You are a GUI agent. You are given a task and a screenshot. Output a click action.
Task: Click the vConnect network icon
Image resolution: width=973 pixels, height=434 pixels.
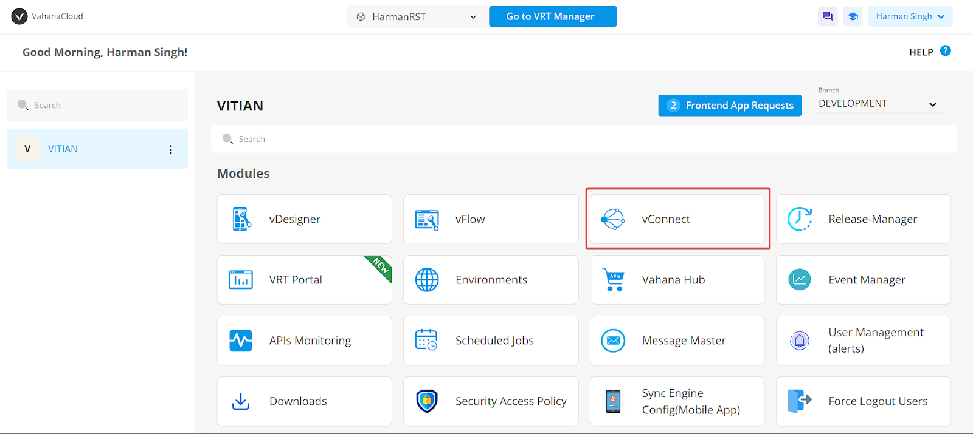(x=613, y=219)
